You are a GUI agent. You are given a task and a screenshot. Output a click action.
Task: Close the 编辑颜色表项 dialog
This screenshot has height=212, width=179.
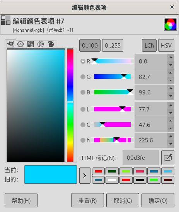click(x=172, y=7)
